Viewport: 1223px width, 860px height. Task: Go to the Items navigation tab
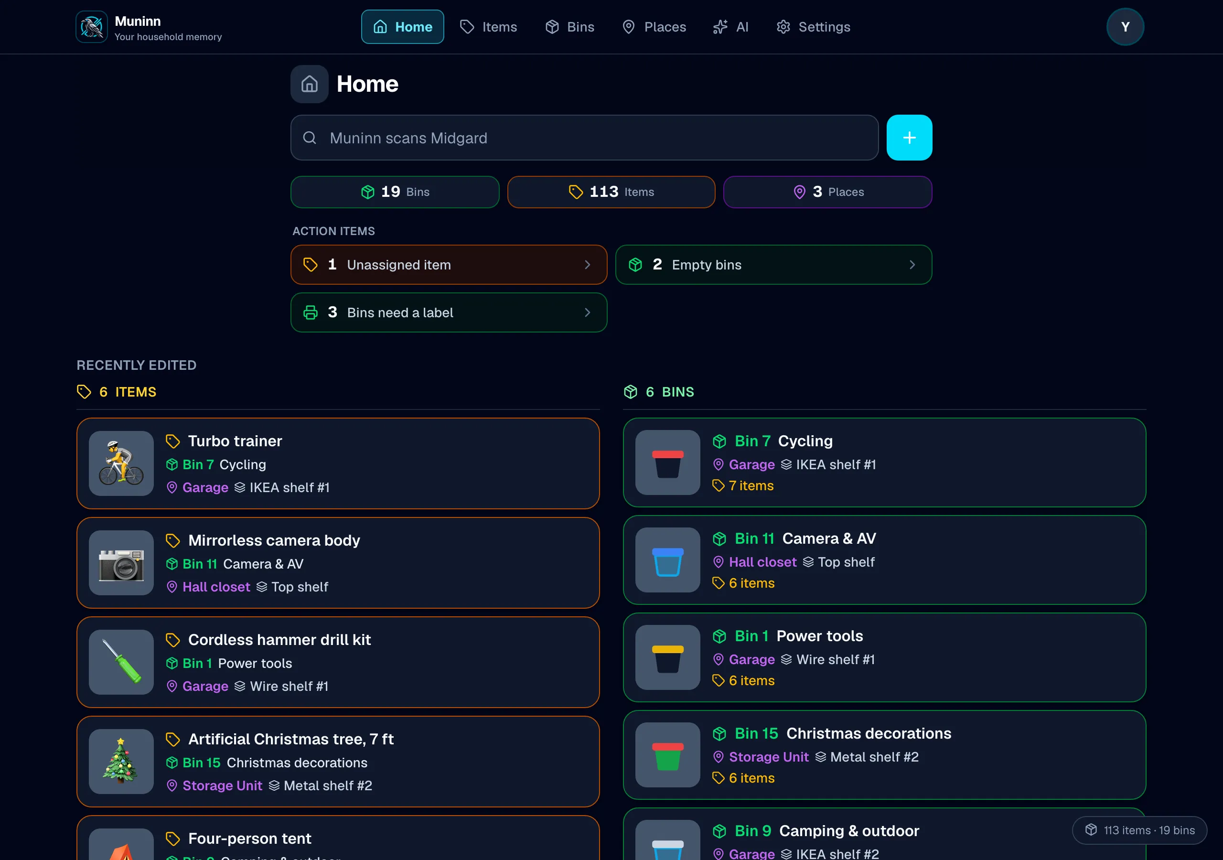(488, 27)
